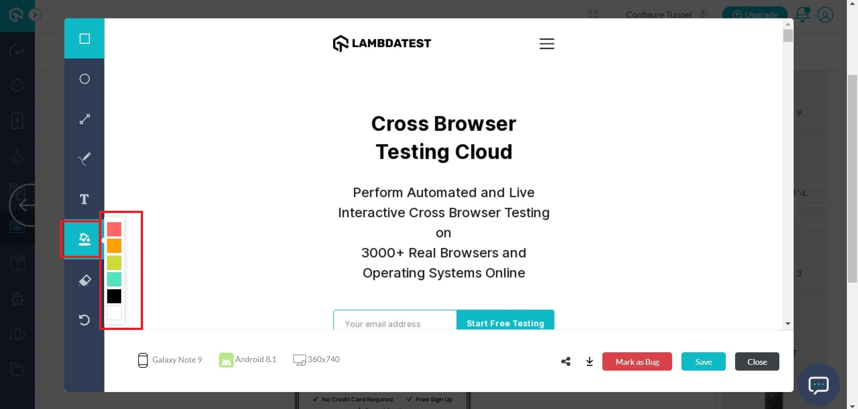
Task: Open the LambdaTest hamburger menu
Action: pyautogui.click(x=547, y=44)
